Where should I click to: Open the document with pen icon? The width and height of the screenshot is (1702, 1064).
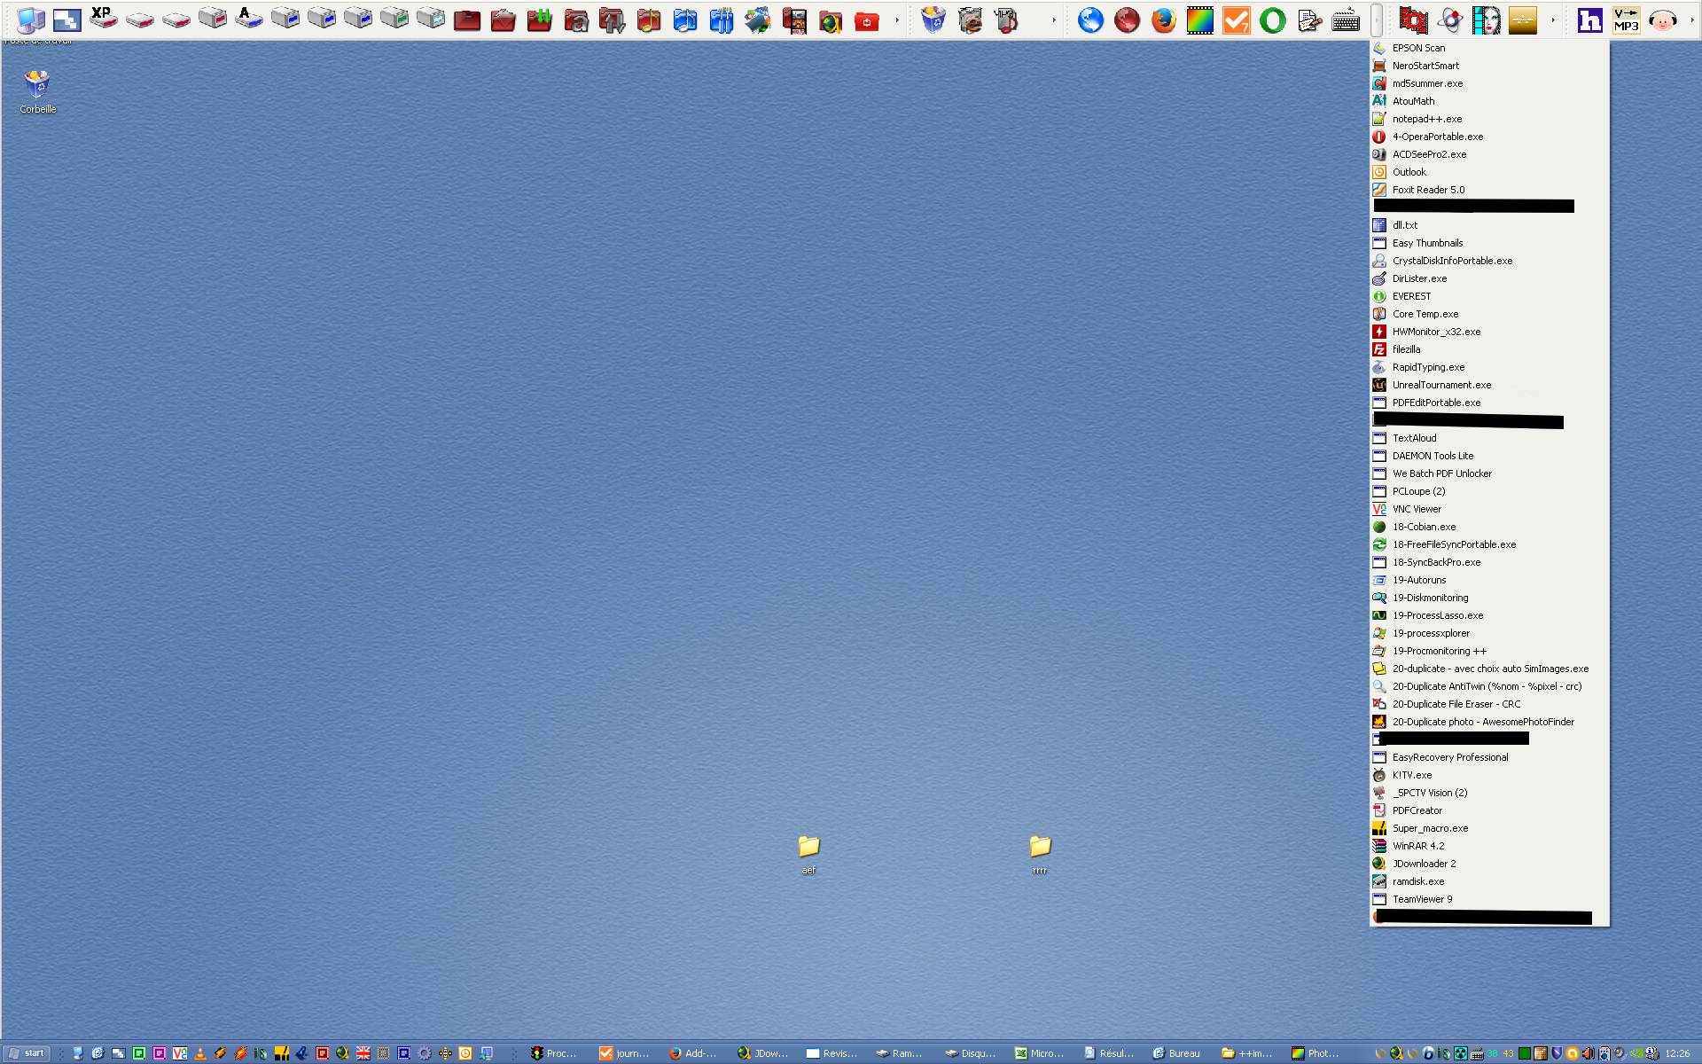tap(1309, 20)
